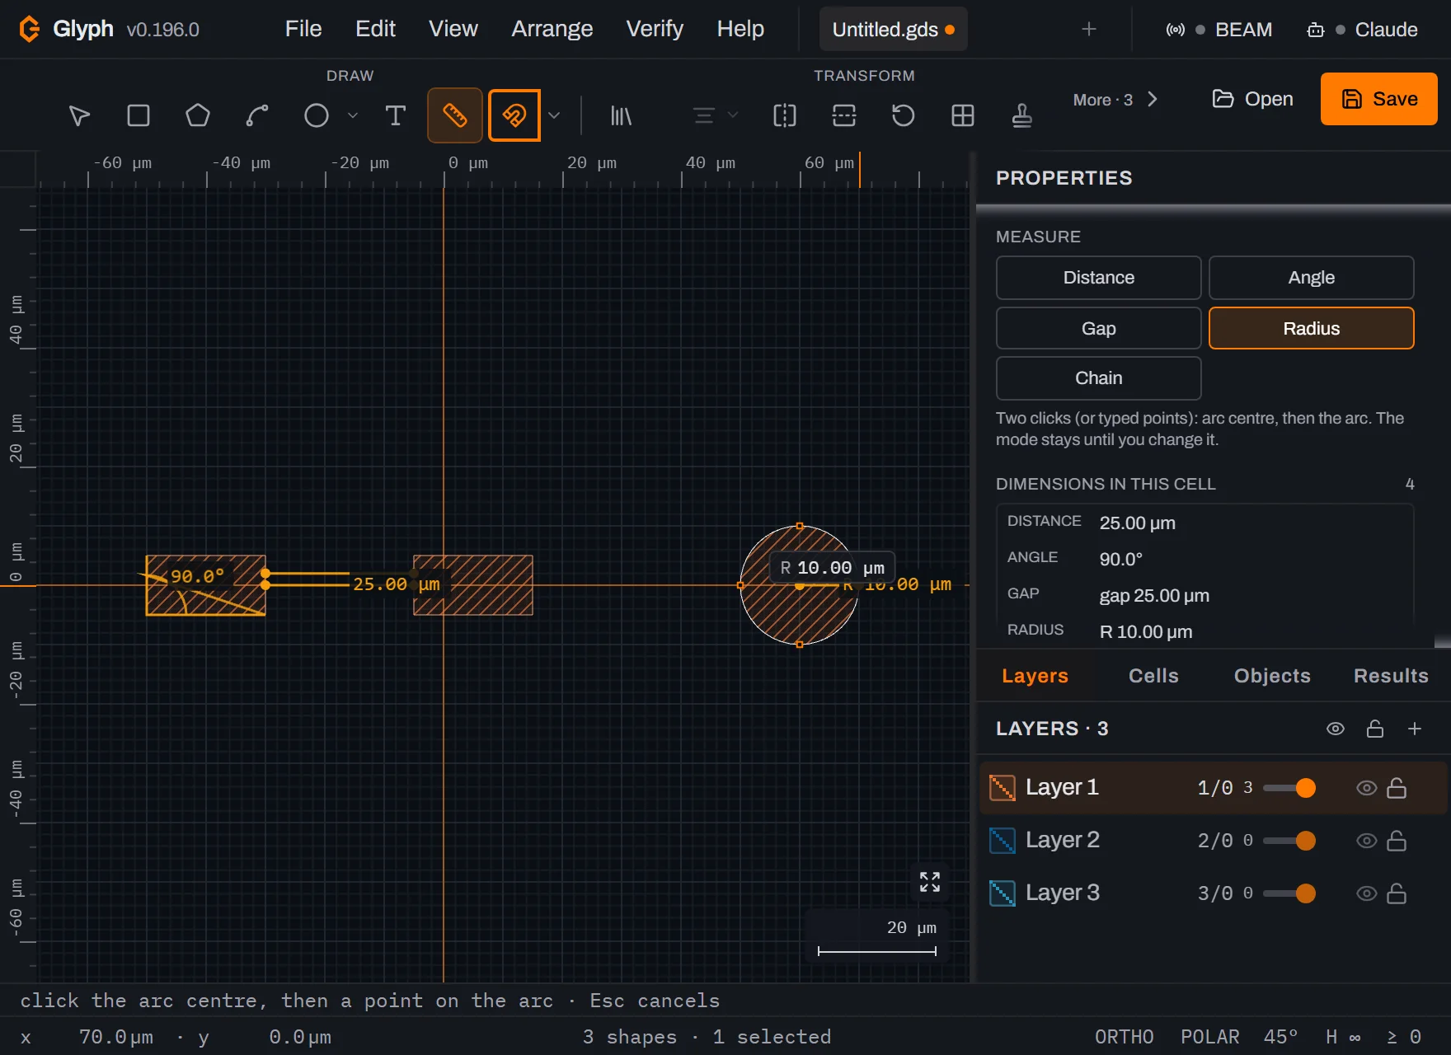Click the rotate counterclockwise icon
The width and height of the screenshot is (1451, 1055).
(904, 115)
